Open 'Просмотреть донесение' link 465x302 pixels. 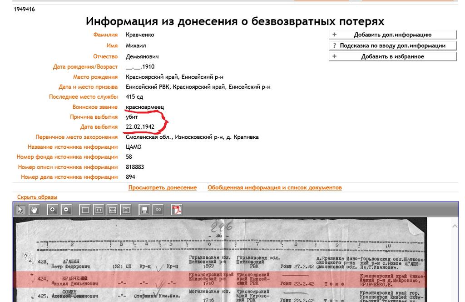pyautogui.click(x=163, y=187)
